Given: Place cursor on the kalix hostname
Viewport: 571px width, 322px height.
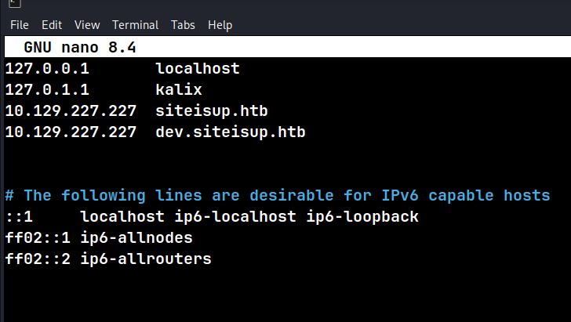Looking at the screenshot, I should coord(179,89).
